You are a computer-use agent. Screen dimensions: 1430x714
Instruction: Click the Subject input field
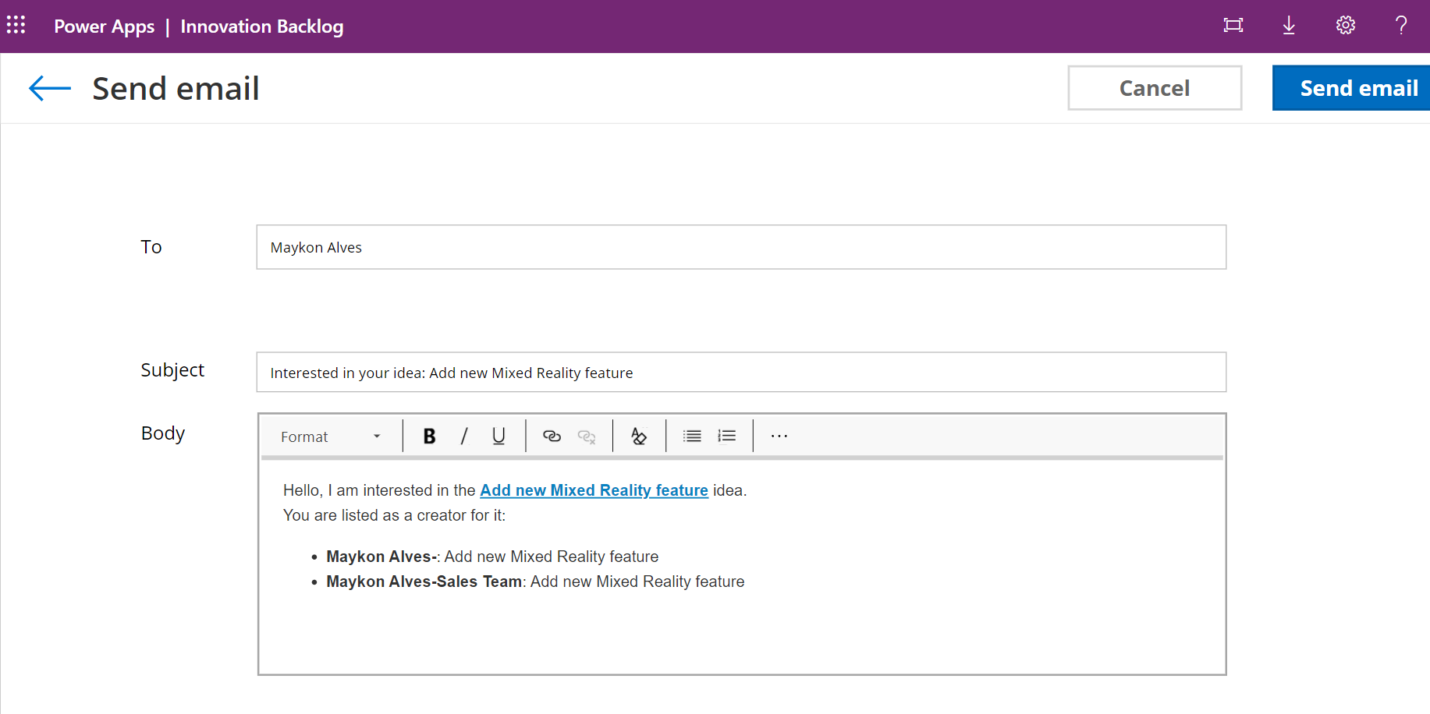(x=741, y=372)
